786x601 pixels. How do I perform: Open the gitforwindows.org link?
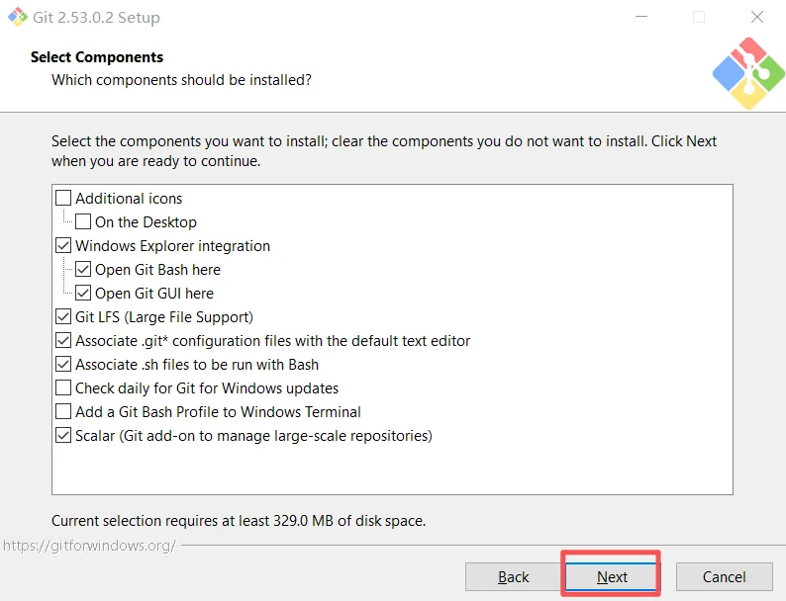pos(89,545)
